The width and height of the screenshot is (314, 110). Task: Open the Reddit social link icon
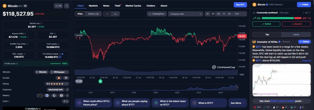point(59,78)
